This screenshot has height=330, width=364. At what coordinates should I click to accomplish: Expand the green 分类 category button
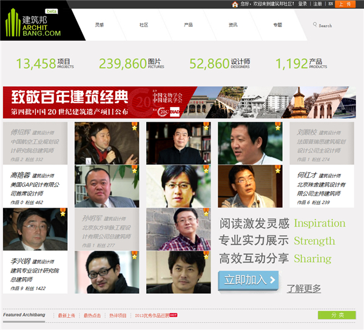pyautogui.click(x=338, y=315)
